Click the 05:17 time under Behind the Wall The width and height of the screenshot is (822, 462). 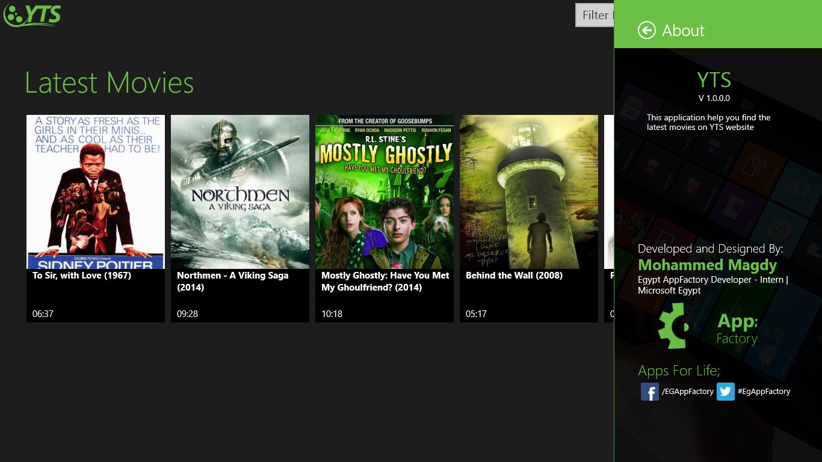(476, 314)
